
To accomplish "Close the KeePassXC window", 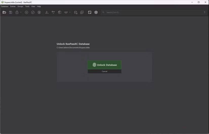I will pyautogui.click(x=205, y=2).
